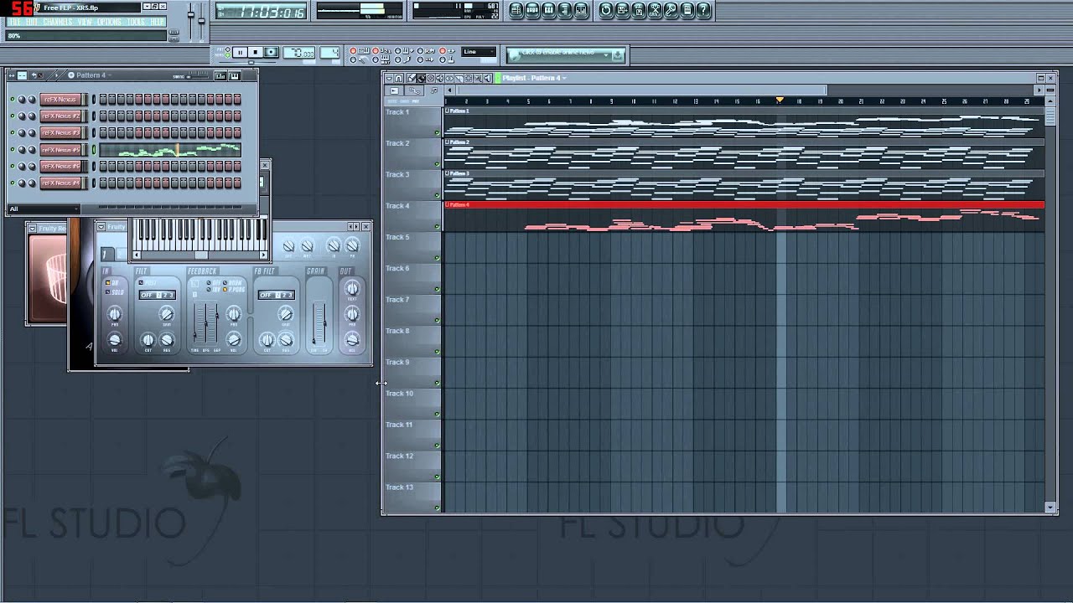Click the undo circular-arrow toolbar icon
The image size is (1073, 603).
click(606, 10)
